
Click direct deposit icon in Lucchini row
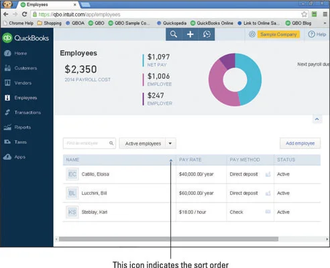(x=268, y=193)
